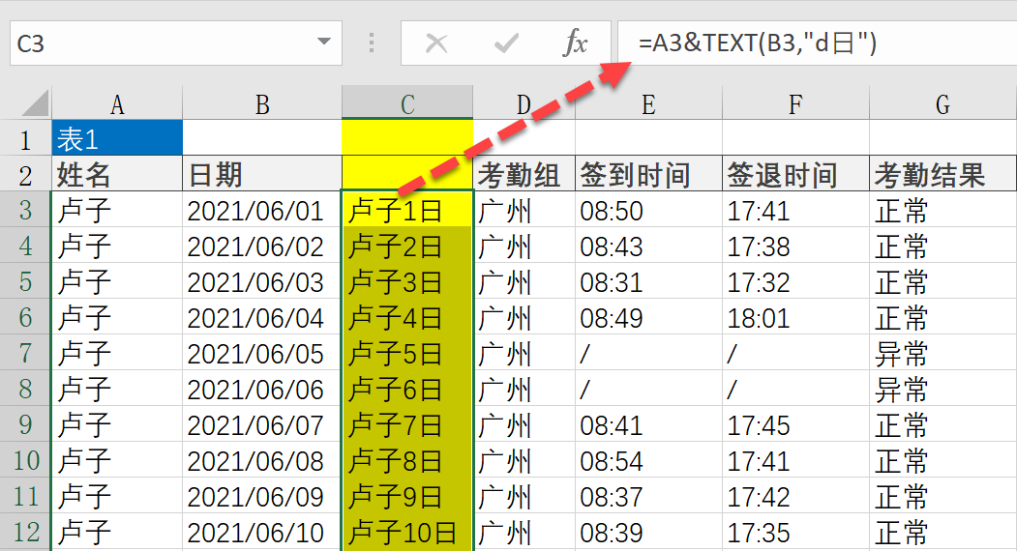
Task: Click sign-out time 18:01
Action: tap(795, 318)
